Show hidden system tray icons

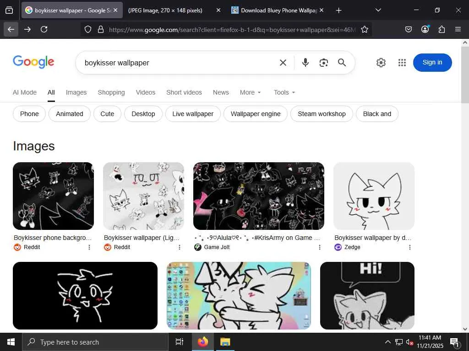tap(387, 342)
